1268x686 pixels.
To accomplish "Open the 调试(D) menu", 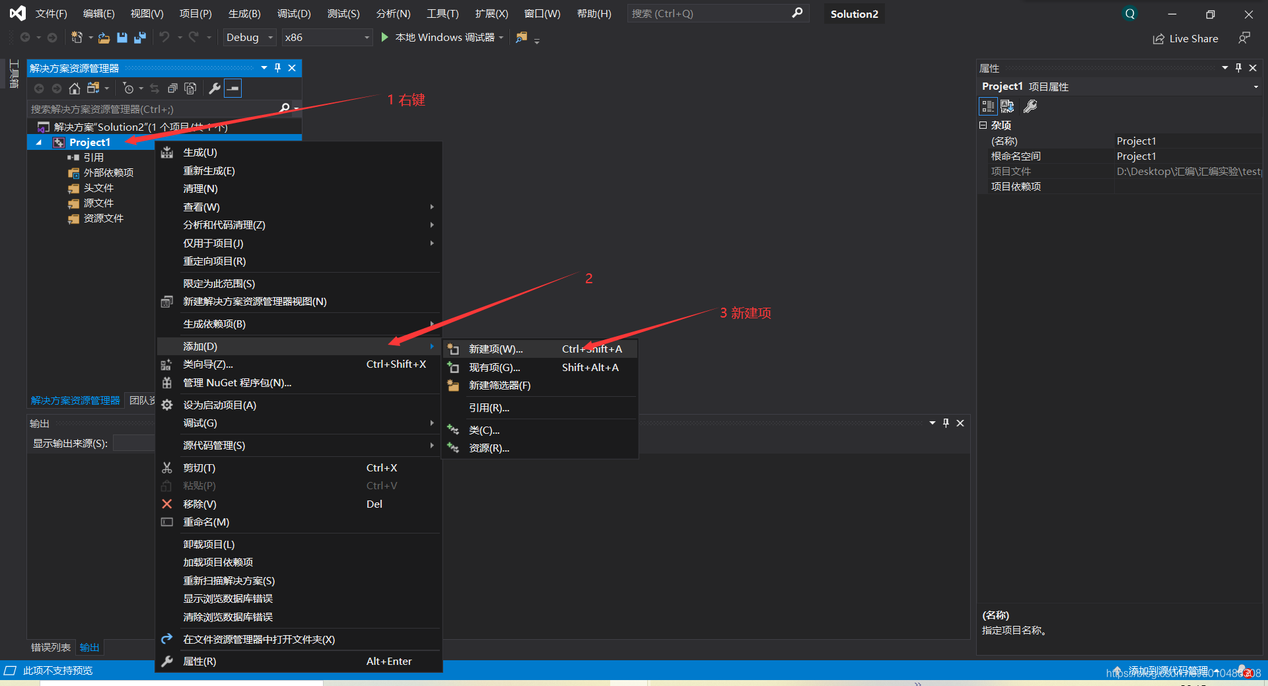I will [x=293, y=14].
